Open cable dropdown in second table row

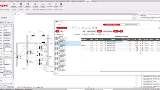(x=122, y=43)
